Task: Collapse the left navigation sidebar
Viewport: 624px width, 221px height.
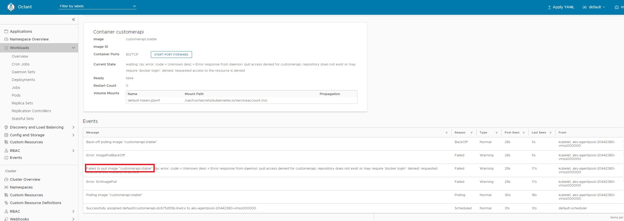Action: 73,19
